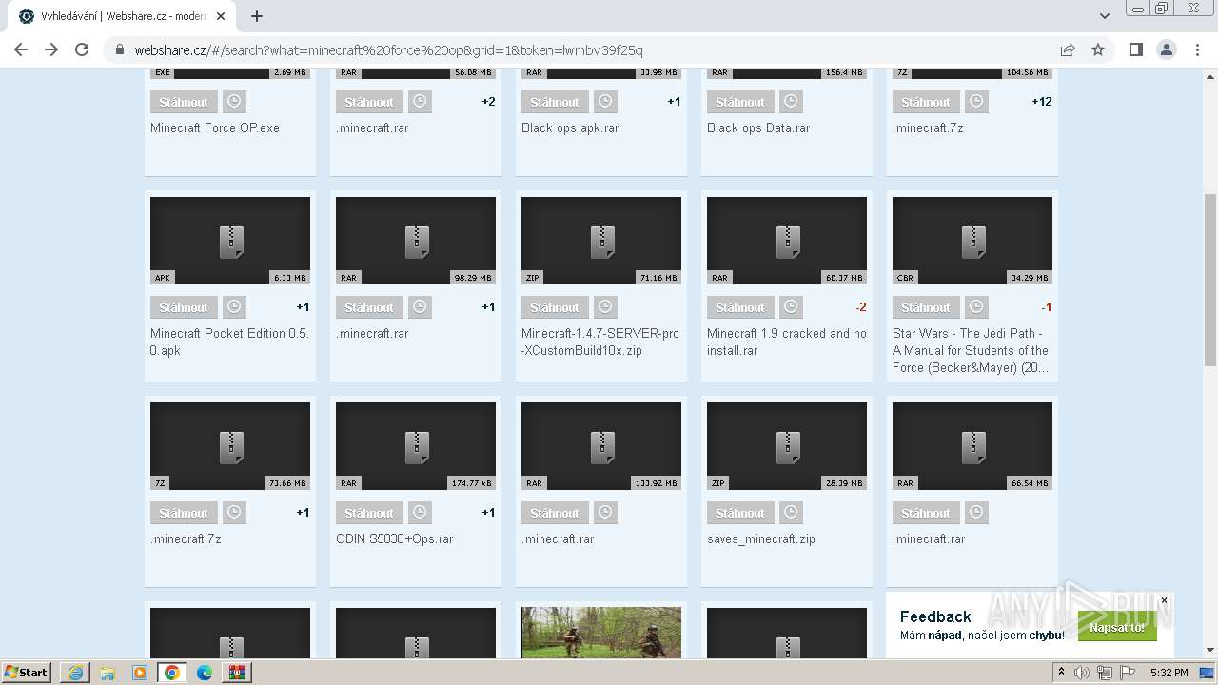1218x685 pixels.
Task: Click the volume speaker tray icon
Action: coord(1082,673)
